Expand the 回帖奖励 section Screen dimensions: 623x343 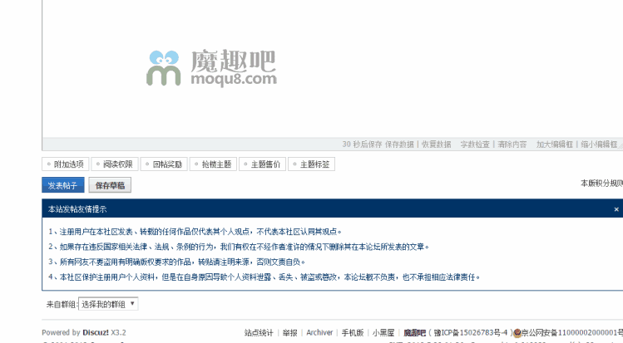[164, 164]
